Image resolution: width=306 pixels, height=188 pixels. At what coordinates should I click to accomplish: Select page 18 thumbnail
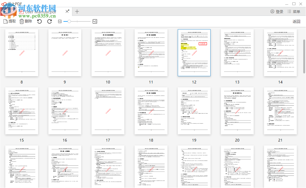click(x=151, y=111)
